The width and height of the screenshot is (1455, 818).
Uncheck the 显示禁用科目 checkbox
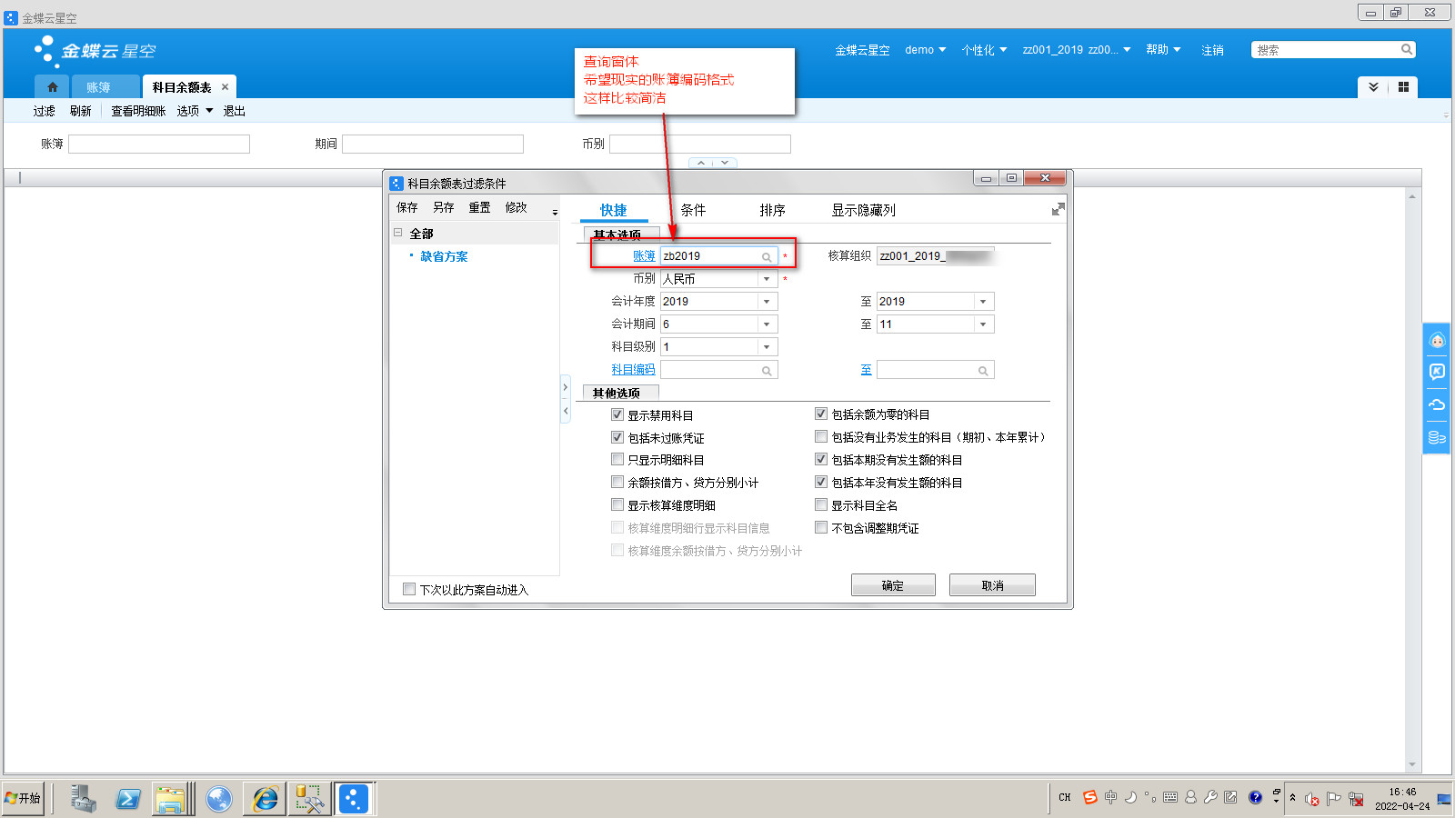[617, 414]
